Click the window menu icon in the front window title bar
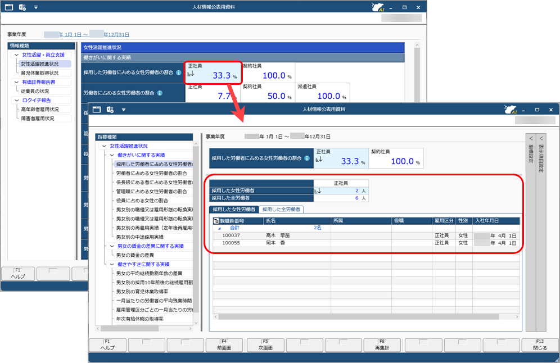560x363 pixels. [x=97, y=110]
